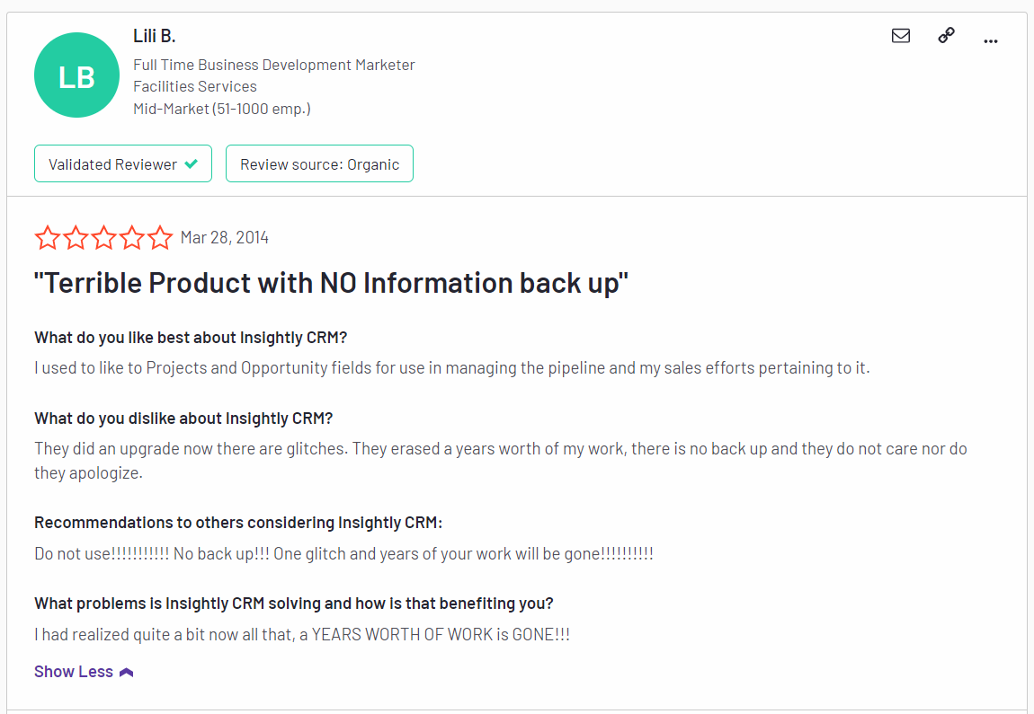Click the Mar 28, 2014 review date
The width and height of the screenshot is (1034, 714).
pos(224,238)
